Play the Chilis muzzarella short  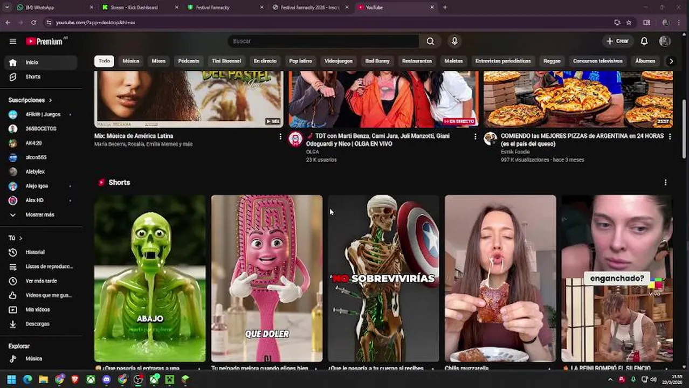pos(500,278)
